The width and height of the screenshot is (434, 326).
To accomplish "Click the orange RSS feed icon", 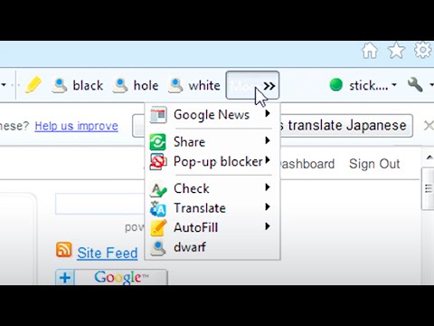I will coord(64,250).
